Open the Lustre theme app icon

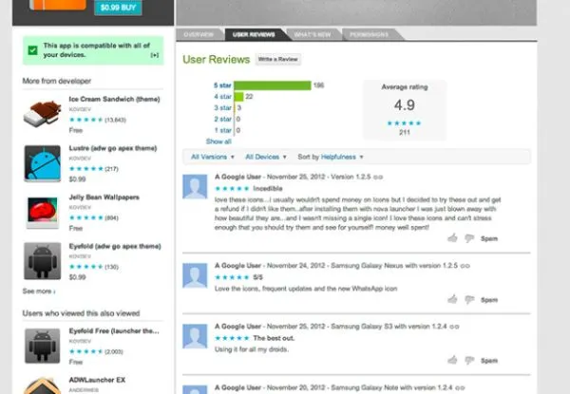pyautogui.click(x=42, y=163)
